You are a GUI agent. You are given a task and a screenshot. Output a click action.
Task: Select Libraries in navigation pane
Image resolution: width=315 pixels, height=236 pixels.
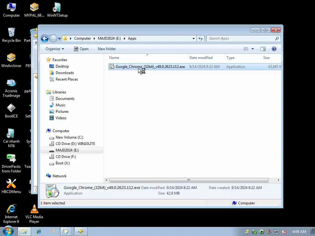(59, 92)
